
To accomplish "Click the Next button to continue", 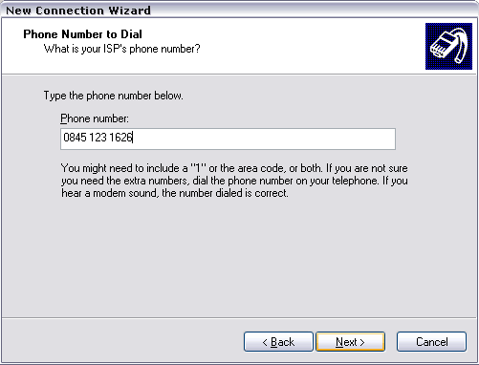I will pos(350,342).
